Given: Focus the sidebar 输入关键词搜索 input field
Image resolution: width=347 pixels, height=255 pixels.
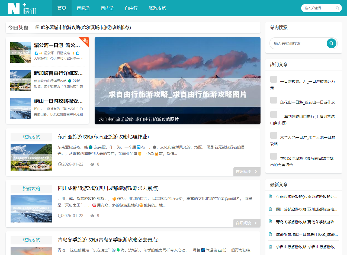Looking at the screenshot, I should (x=298, y=43).
